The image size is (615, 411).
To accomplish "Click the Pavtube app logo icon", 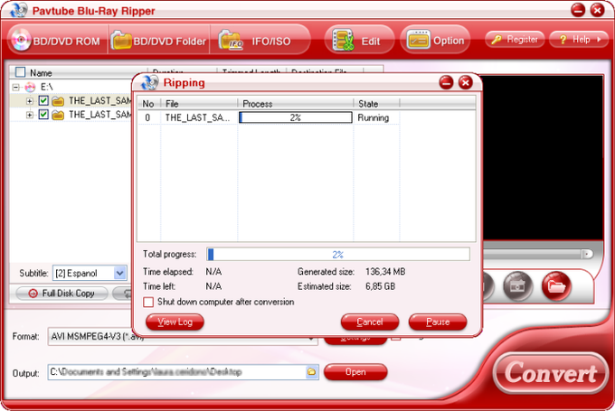I will [18, 10].
